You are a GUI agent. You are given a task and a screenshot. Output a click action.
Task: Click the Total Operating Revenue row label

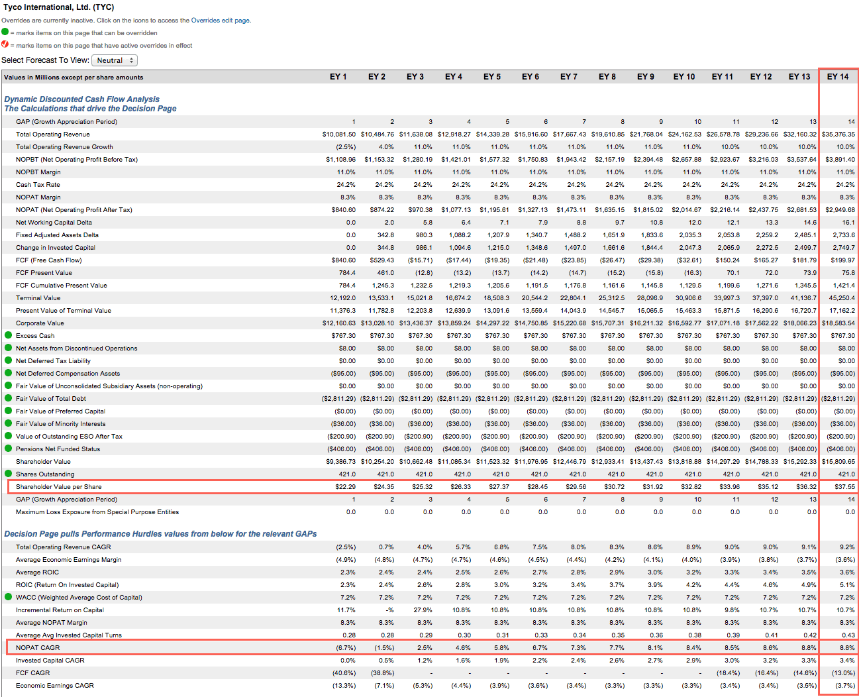(x=53, y=134)
